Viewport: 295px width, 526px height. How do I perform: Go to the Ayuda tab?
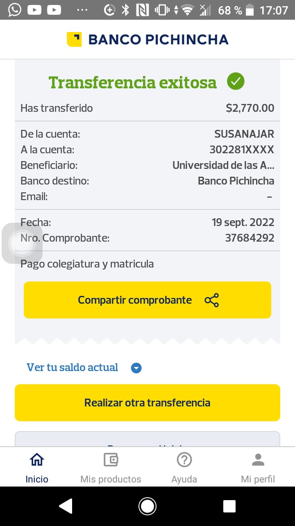point(184,479)
